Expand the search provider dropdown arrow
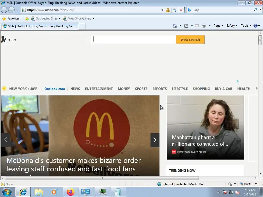 260,10
